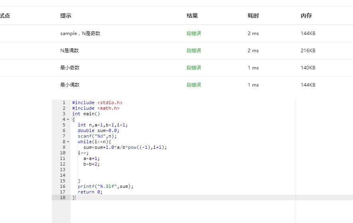The width and height of the screenshot is (353, 223).
Task: Open 段错误 result for N是偶数 row
Action: click(x=193, y=51)
